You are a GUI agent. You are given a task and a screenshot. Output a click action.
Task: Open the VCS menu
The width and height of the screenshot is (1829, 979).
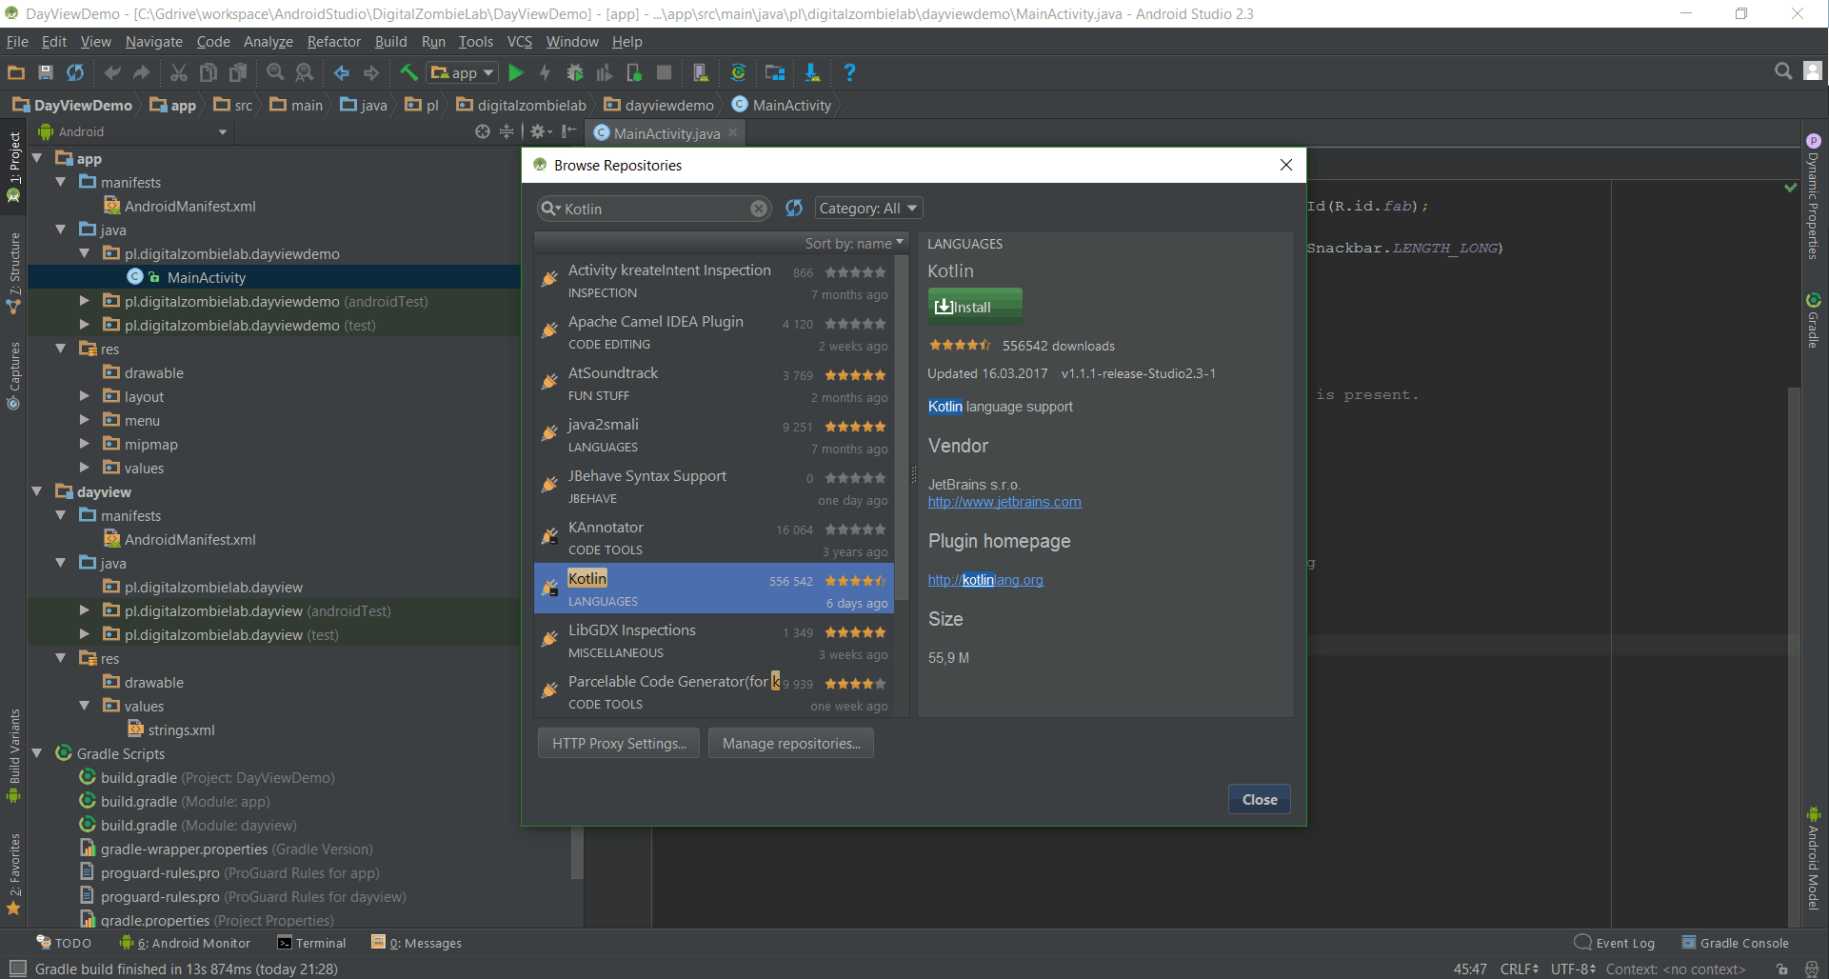coord(520,41)
